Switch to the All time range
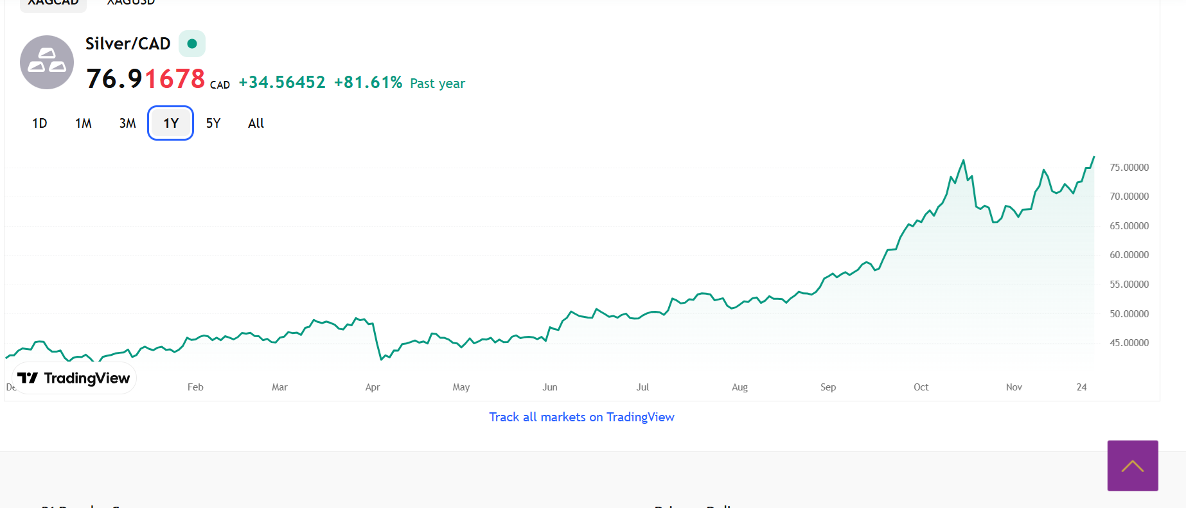1186x508 pixels. click(256, 123)
